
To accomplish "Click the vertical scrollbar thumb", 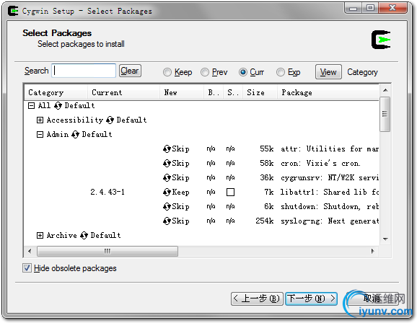I will [385, 115].
